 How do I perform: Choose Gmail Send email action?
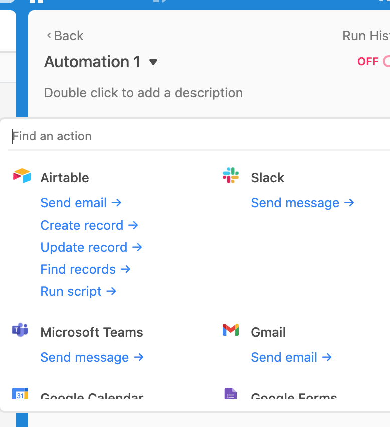291,357
